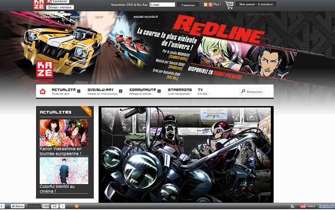The height and width of the screenshot is (210, 335).
Task: Expand the DVD/Blu-ray dropdown arrow
Action: 121,91
